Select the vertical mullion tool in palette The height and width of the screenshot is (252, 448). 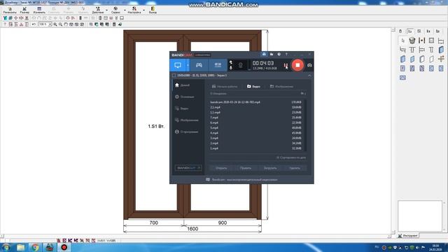tap(421, 41)
